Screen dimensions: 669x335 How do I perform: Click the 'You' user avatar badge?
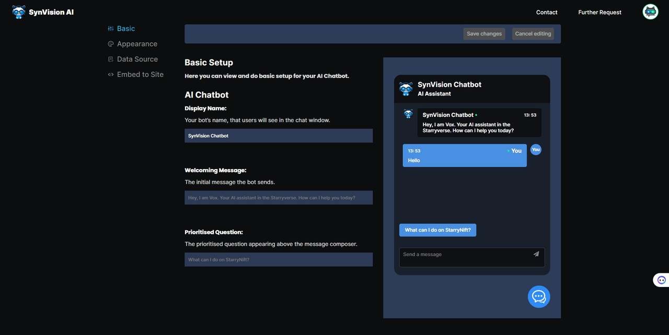tap(536, 150)
